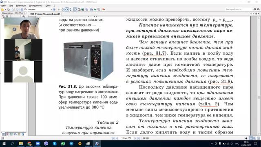Open the tab list square button
Screen dimensions: 261x147
click(256, 13)
